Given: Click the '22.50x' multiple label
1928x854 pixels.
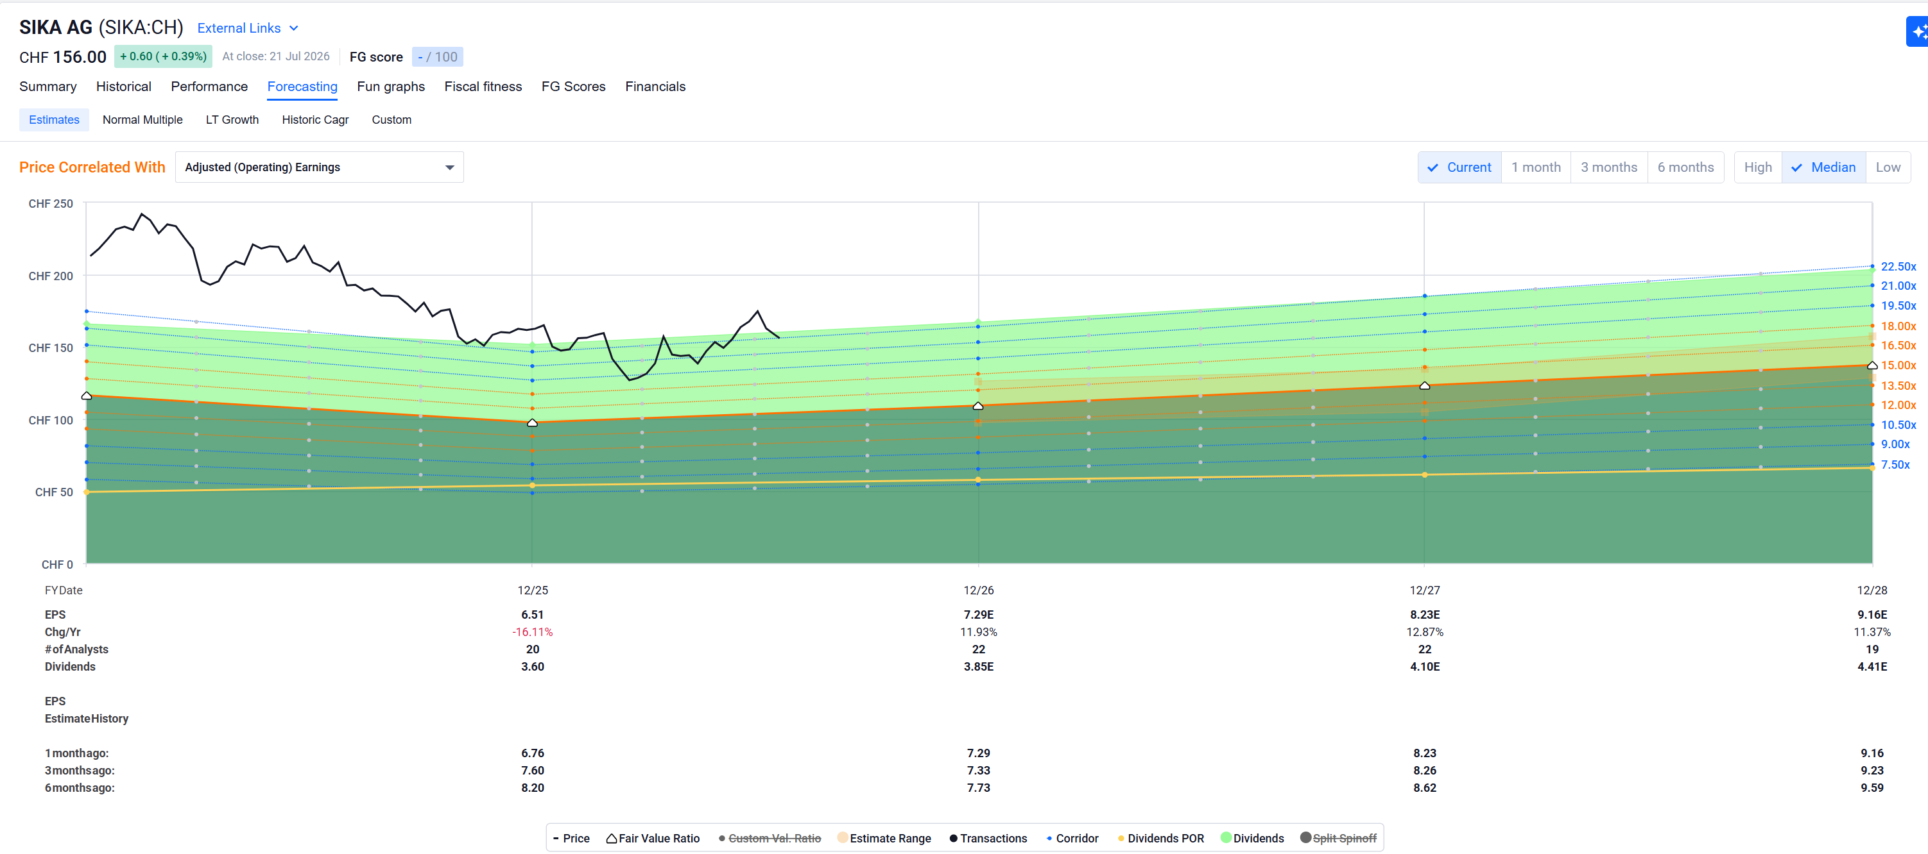Looking at the screenshot, I should point(1898,266).
